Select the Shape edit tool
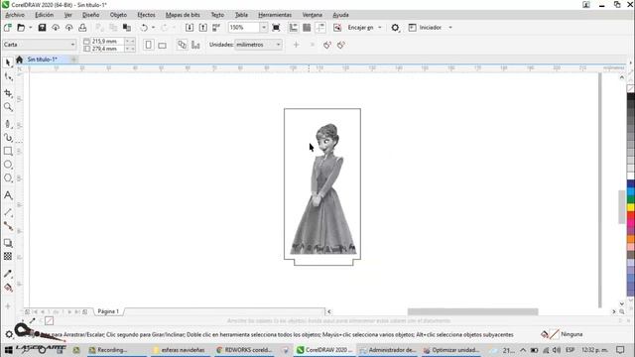Viewport: 635px width, 357px height. point(8,76)
